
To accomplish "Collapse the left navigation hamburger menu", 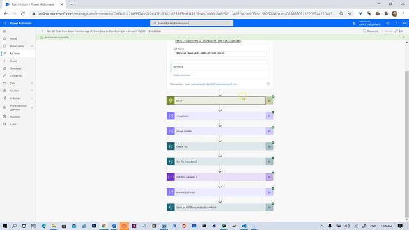I will tap(4, 31).
